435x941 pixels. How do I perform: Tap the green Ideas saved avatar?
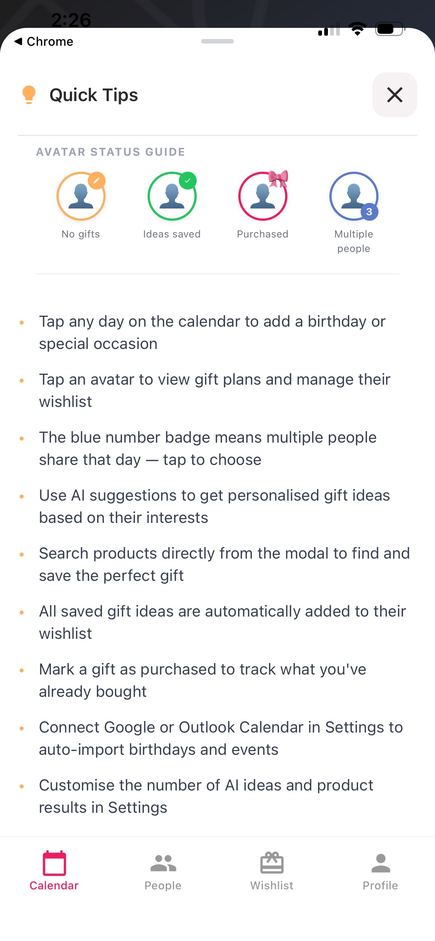172,196
